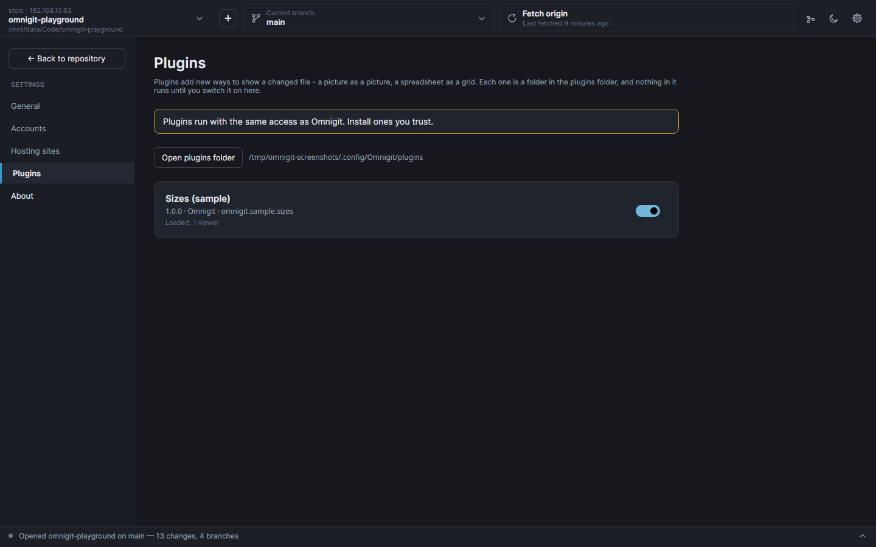Click the SETTINGS sidebar header
Screen dimensions: 876x547
point(27,84)
